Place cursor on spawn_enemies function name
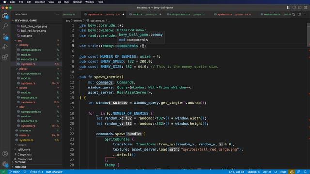Viewport: 310px width, 174px height. (x=108, y=77)
